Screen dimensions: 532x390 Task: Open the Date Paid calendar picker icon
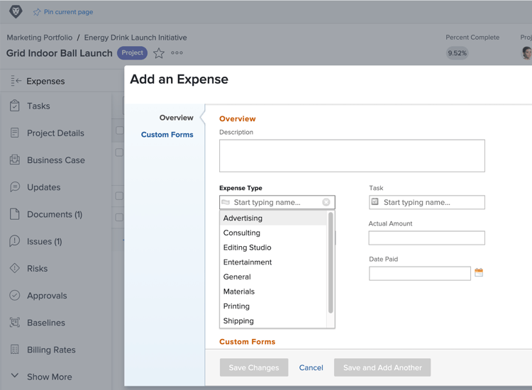pyautogui.click(x=479, y=272)
